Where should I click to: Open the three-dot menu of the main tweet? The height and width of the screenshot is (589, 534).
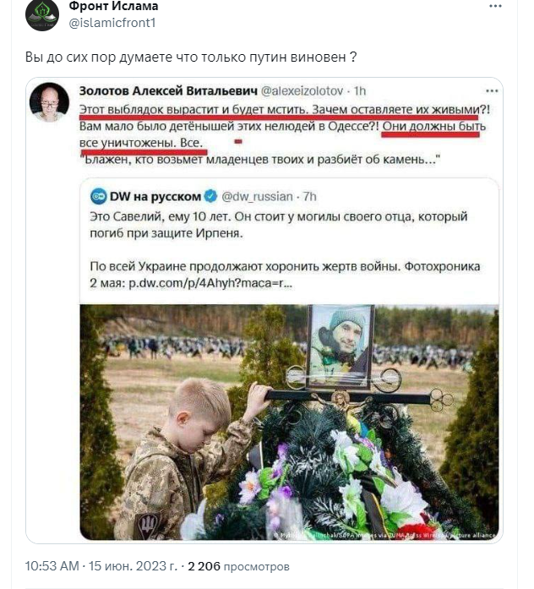pyautogui.click(x=495, y=6)
